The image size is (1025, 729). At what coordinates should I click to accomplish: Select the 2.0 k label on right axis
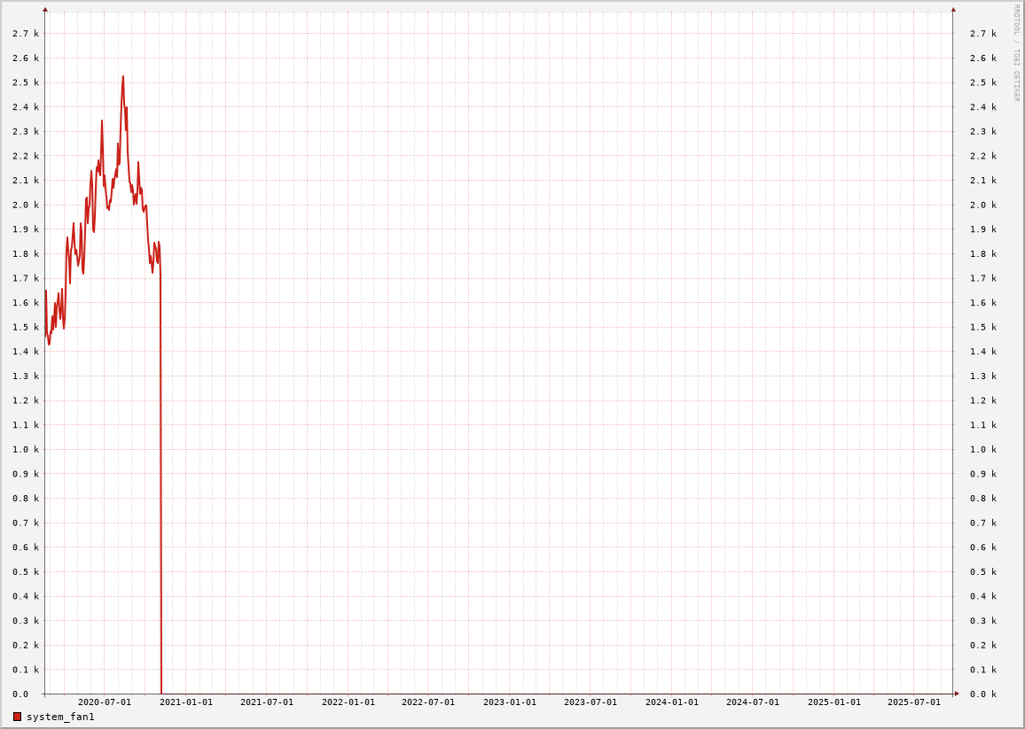(x=983, y=205)
